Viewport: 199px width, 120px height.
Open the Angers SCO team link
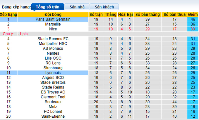pos(53,78)
